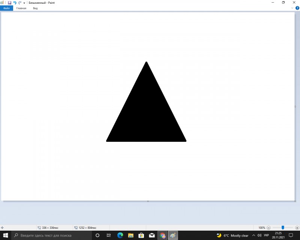Click the zoom in plus button

click(x=297, y=228)
